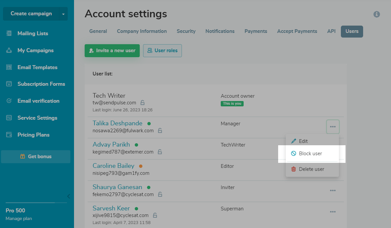Click the Email verification checkmark icon
The image size is (391, 228).
point(9,101)
